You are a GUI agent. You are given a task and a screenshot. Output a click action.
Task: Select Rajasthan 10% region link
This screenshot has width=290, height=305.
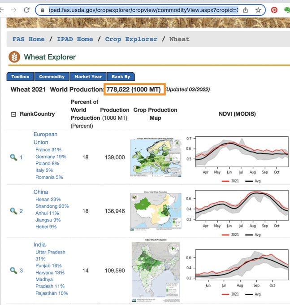point(52,293)
